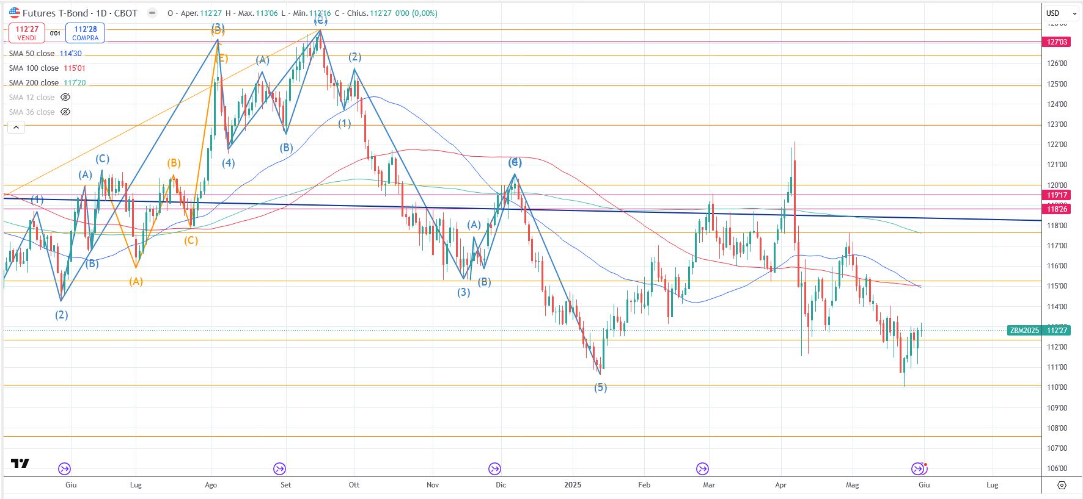
Task: Show the hidden SMA 36 close indicator
Action: (x=65, y=112)
